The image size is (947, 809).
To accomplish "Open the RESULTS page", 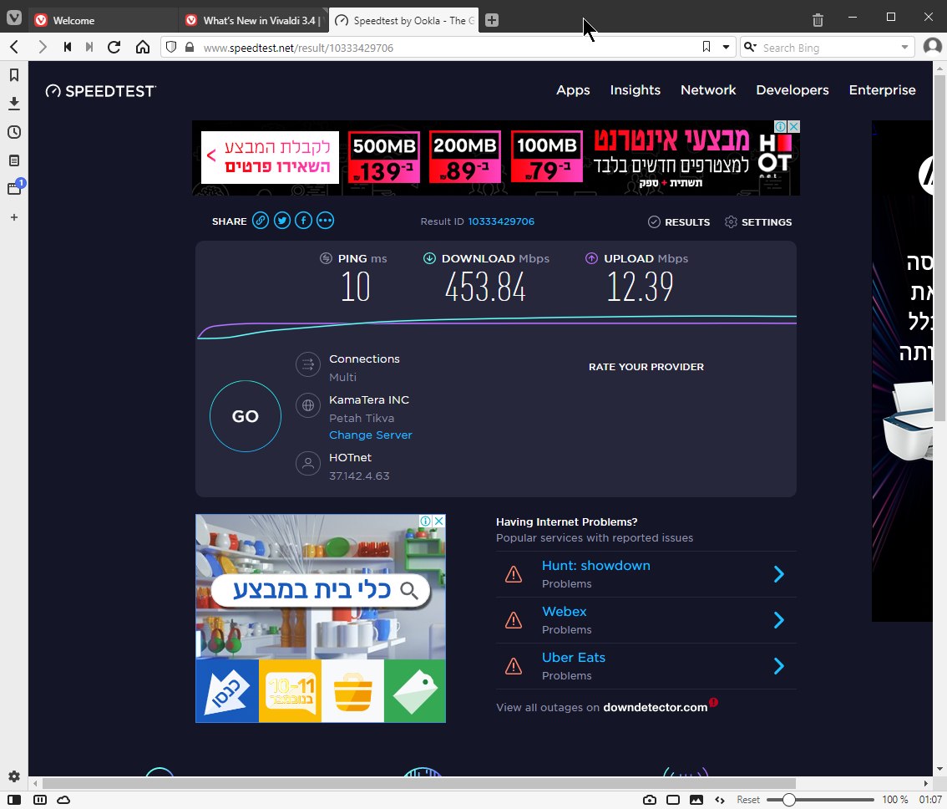I will tap(679, 222).
